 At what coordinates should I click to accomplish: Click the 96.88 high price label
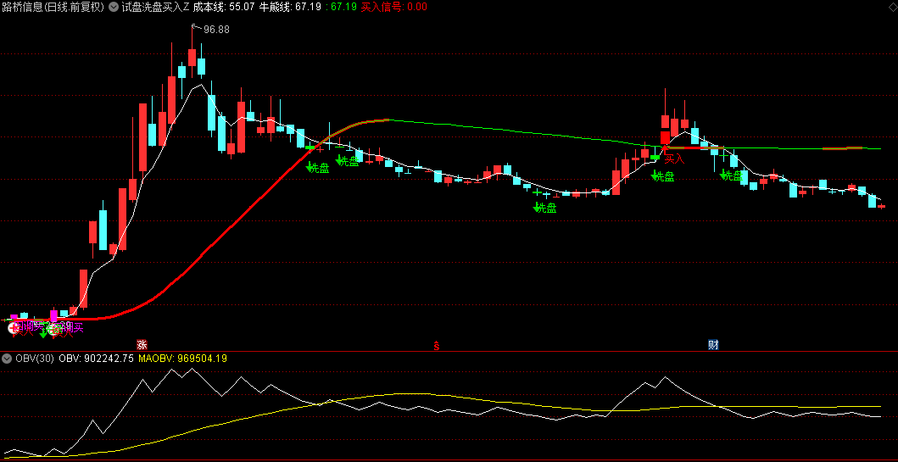[x=216, y=30]
